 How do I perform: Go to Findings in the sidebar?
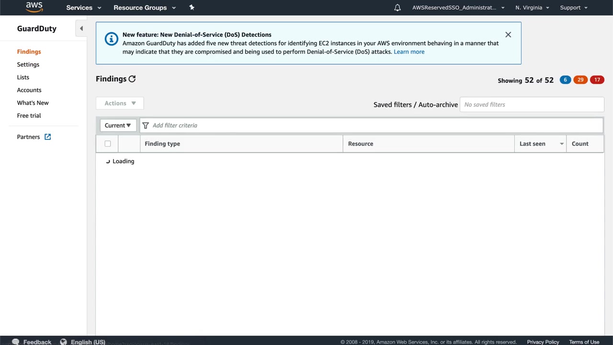point(29,52)
